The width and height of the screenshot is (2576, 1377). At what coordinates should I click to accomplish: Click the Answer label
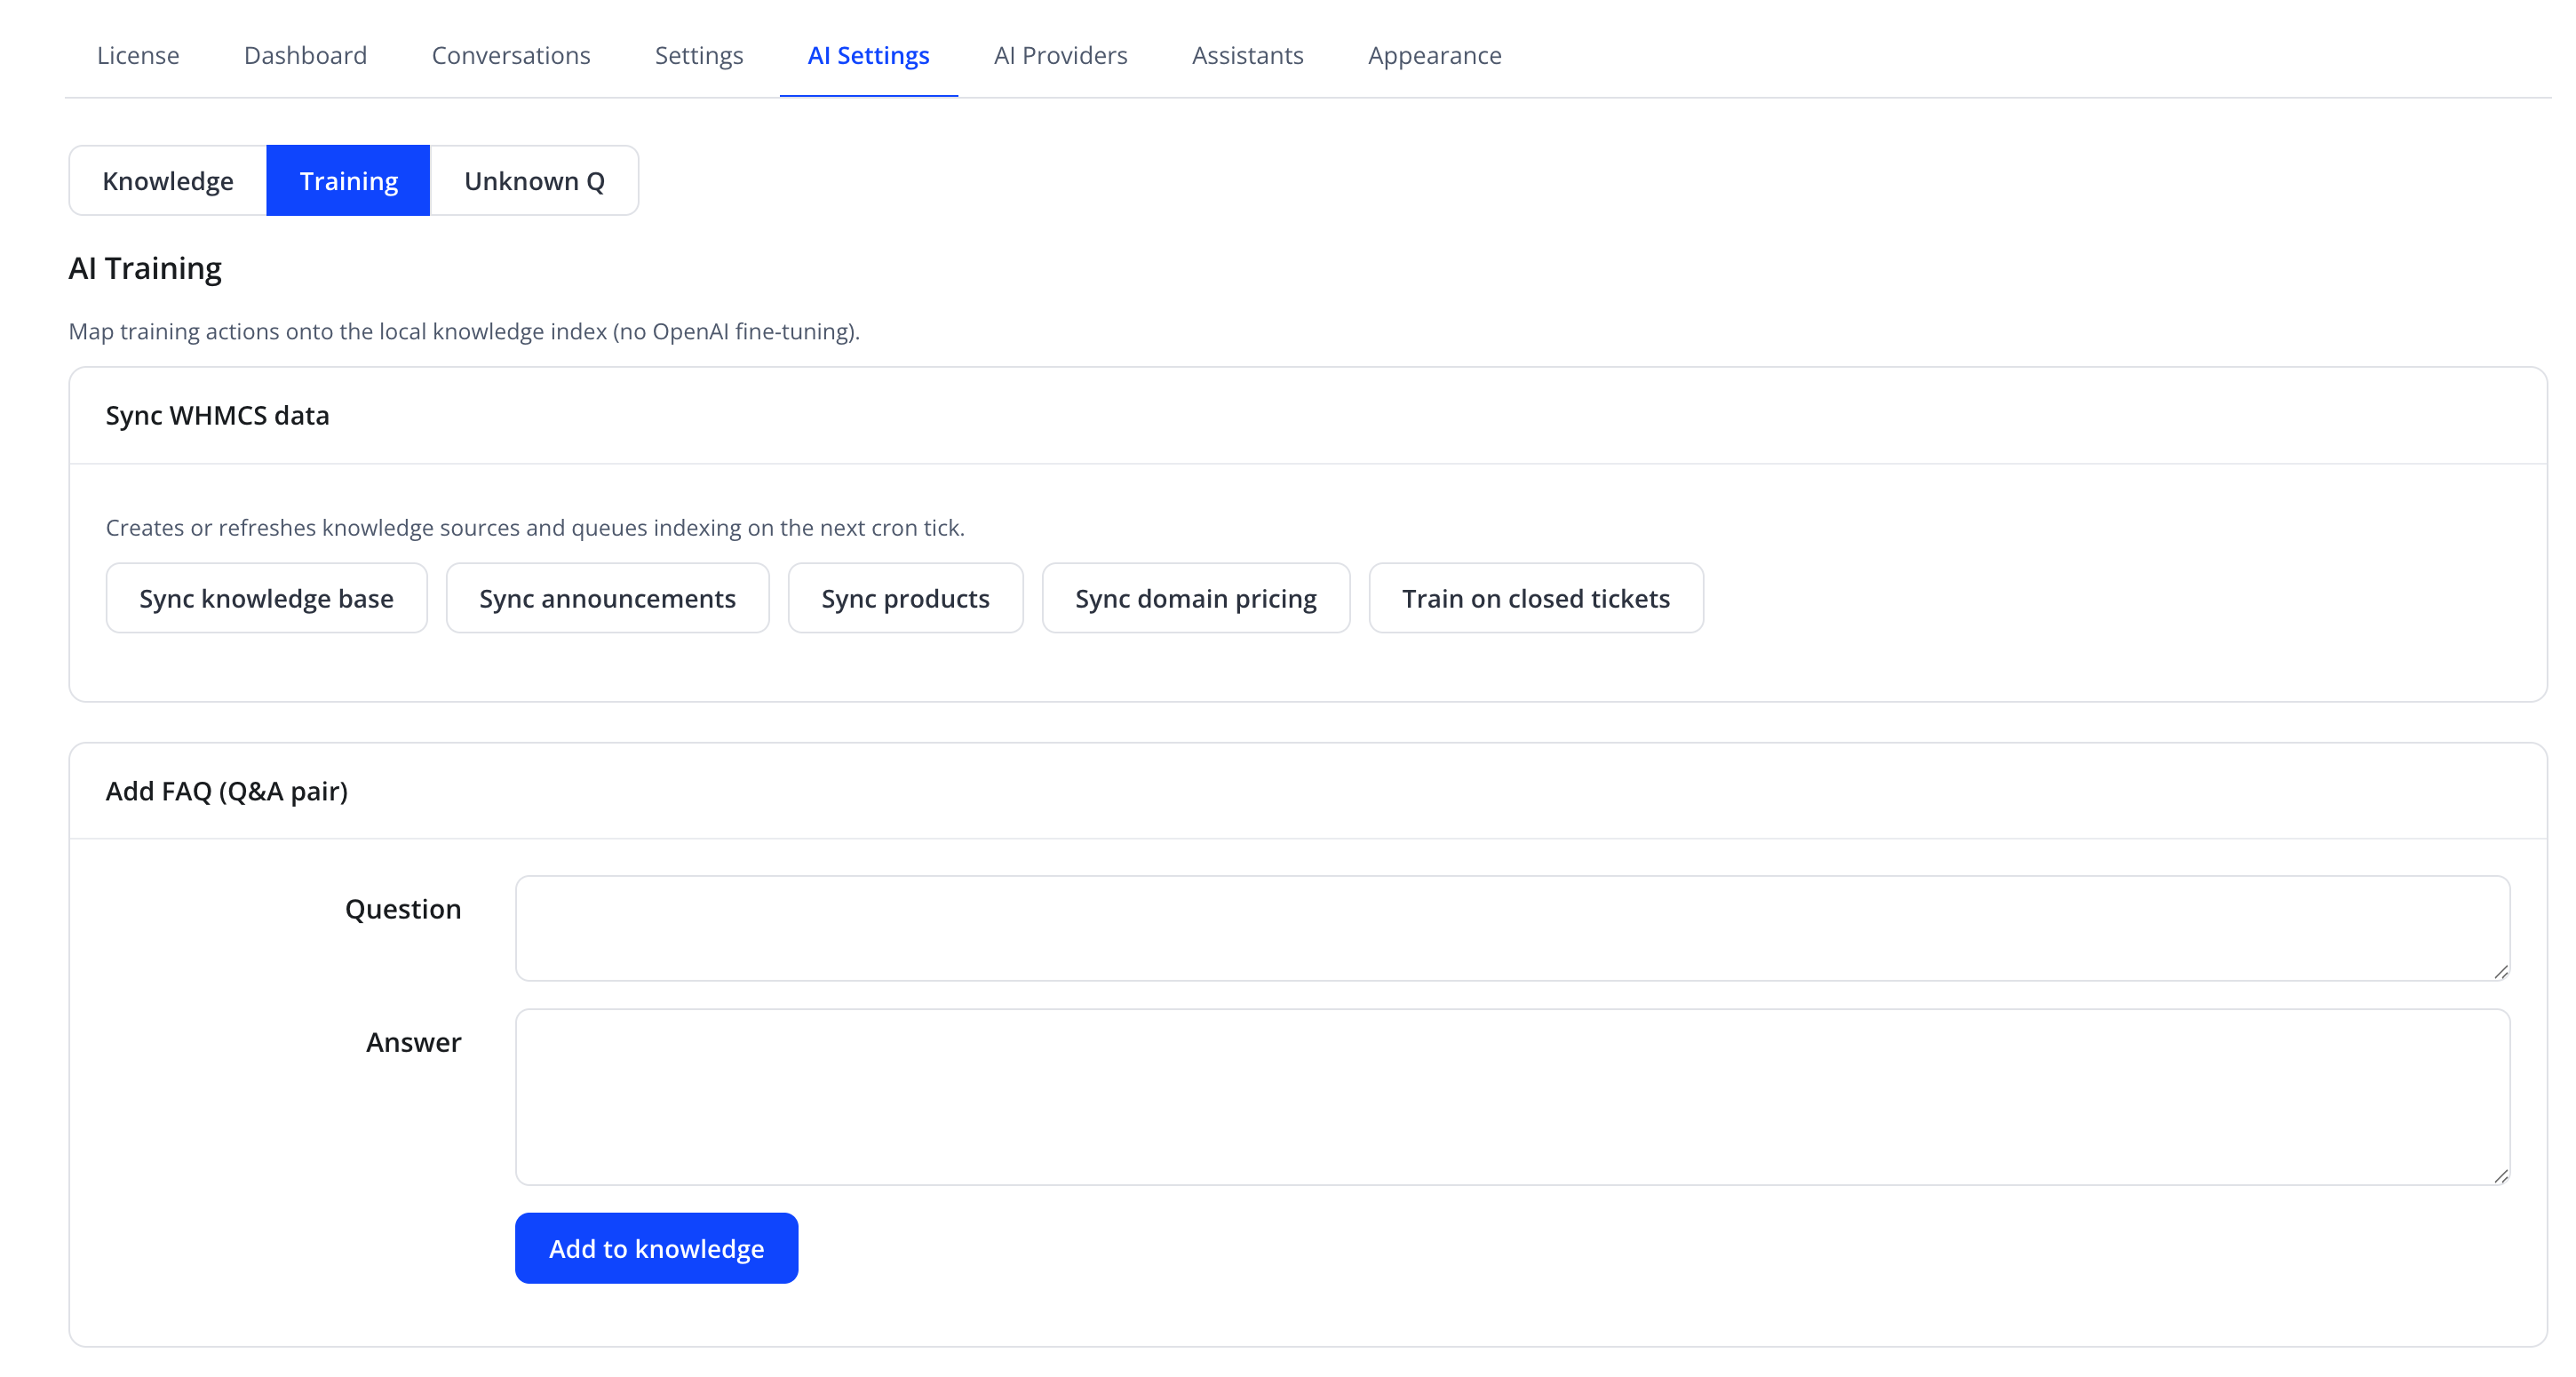[413, 1042]
